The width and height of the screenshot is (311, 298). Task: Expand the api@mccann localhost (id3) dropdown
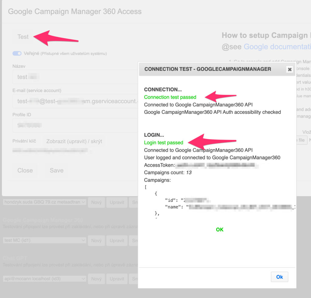coord(45,279)
